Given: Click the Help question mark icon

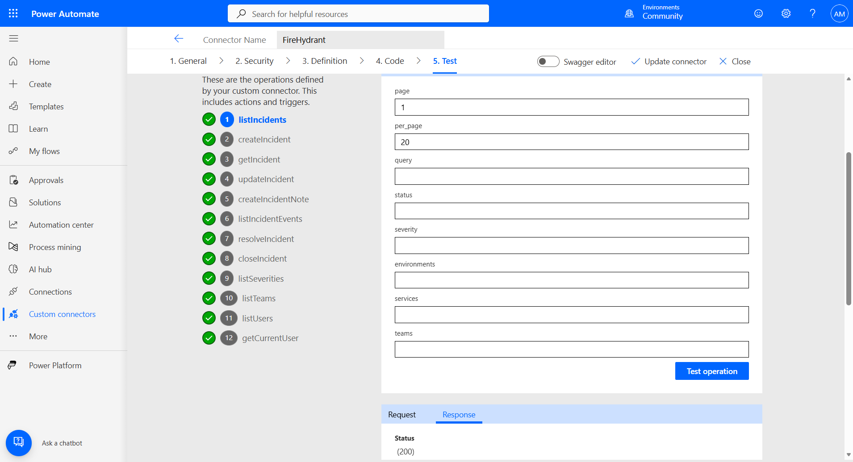Looking at the screenshot, I should coord(812,13).
